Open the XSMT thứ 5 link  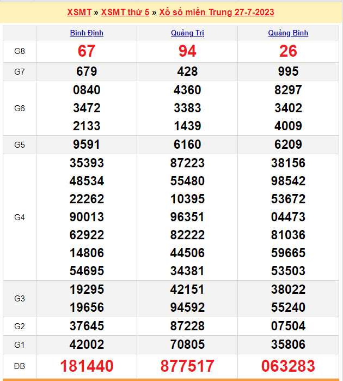tap(125, 12)
